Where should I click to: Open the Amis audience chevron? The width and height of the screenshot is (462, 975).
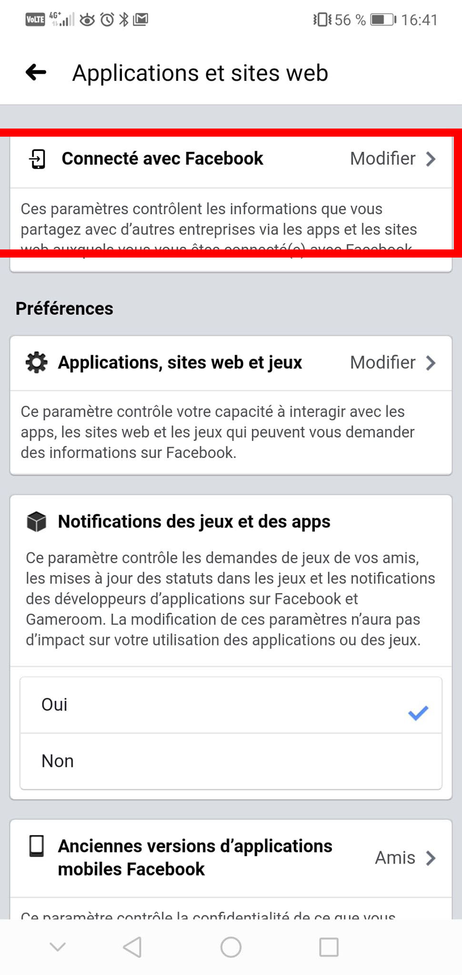click(431, 858)
